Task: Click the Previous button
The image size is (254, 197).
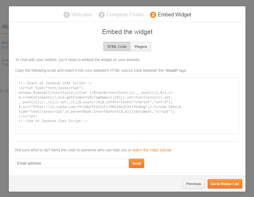Action: 193,184
